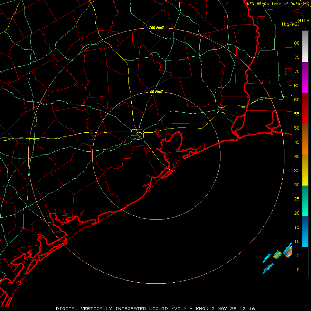Click the 70 value on the color scale
The image size is (311, 311).
(297, 72)
